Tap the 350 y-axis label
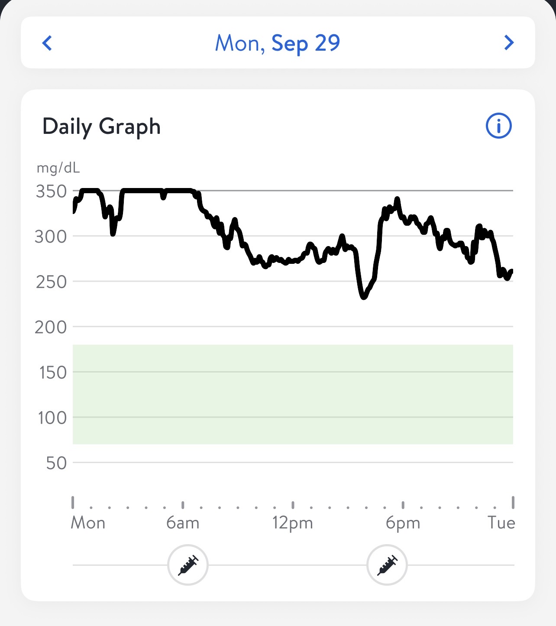Image resolution: width=556 pixels, height=626 pixels. point(52,191)
